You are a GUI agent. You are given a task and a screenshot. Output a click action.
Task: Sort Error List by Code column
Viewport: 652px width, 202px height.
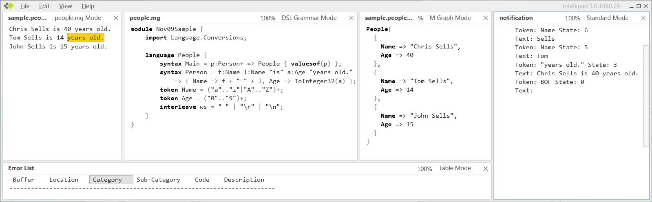click(x=202, y=180)
